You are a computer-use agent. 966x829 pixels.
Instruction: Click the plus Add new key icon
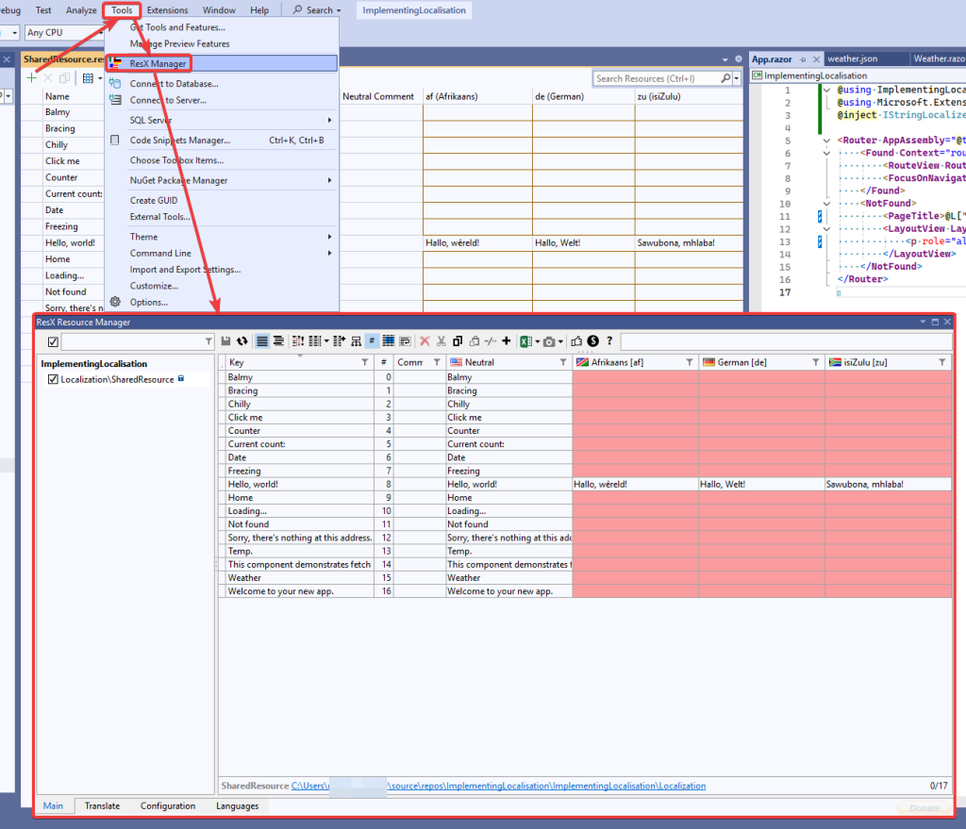coord(507,341)
